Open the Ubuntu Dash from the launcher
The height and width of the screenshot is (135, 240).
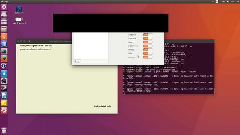pyautogui.click(x=4, y=7)
